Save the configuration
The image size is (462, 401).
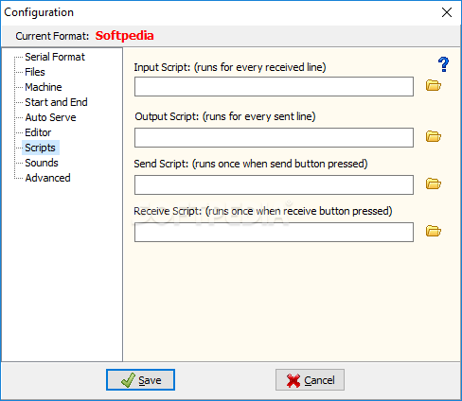[140, 380]
